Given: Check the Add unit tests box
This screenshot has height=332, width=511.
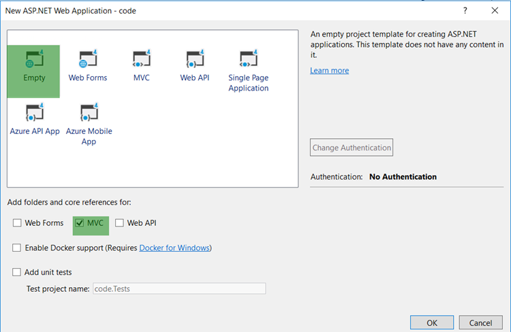Looking at the screenshot, I should click(x=16, y=272).
